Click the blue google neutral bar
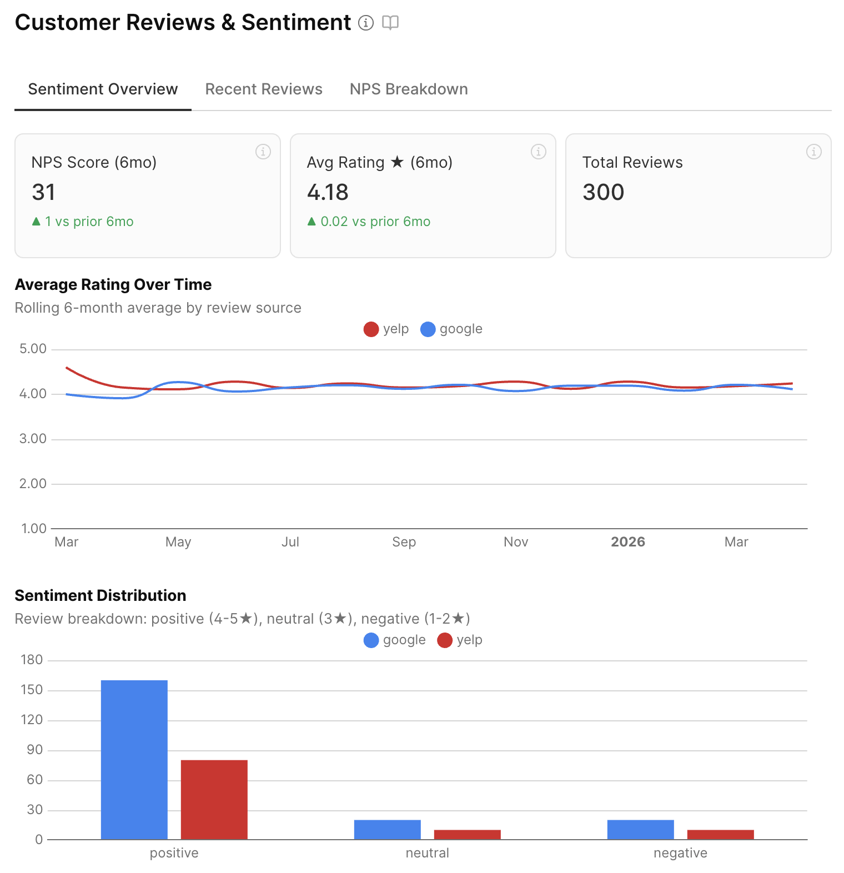The height and width of the screenshot is (873, 844). click(388, 830)
